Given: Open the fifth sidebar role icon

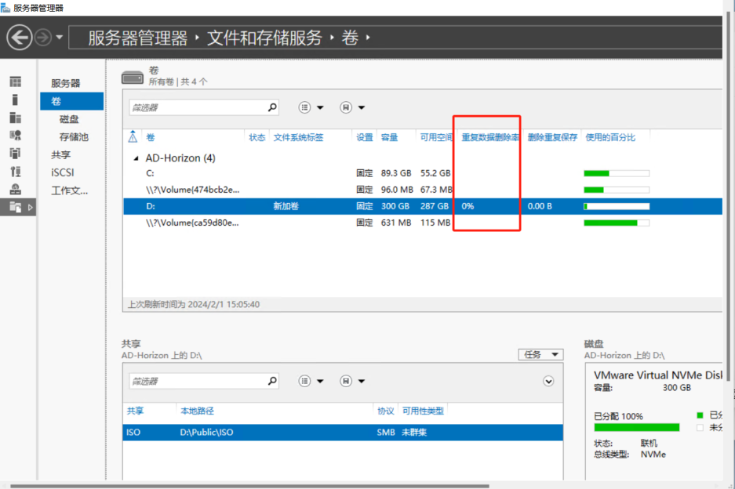Looking at the screenshot, I should point(16,153).
